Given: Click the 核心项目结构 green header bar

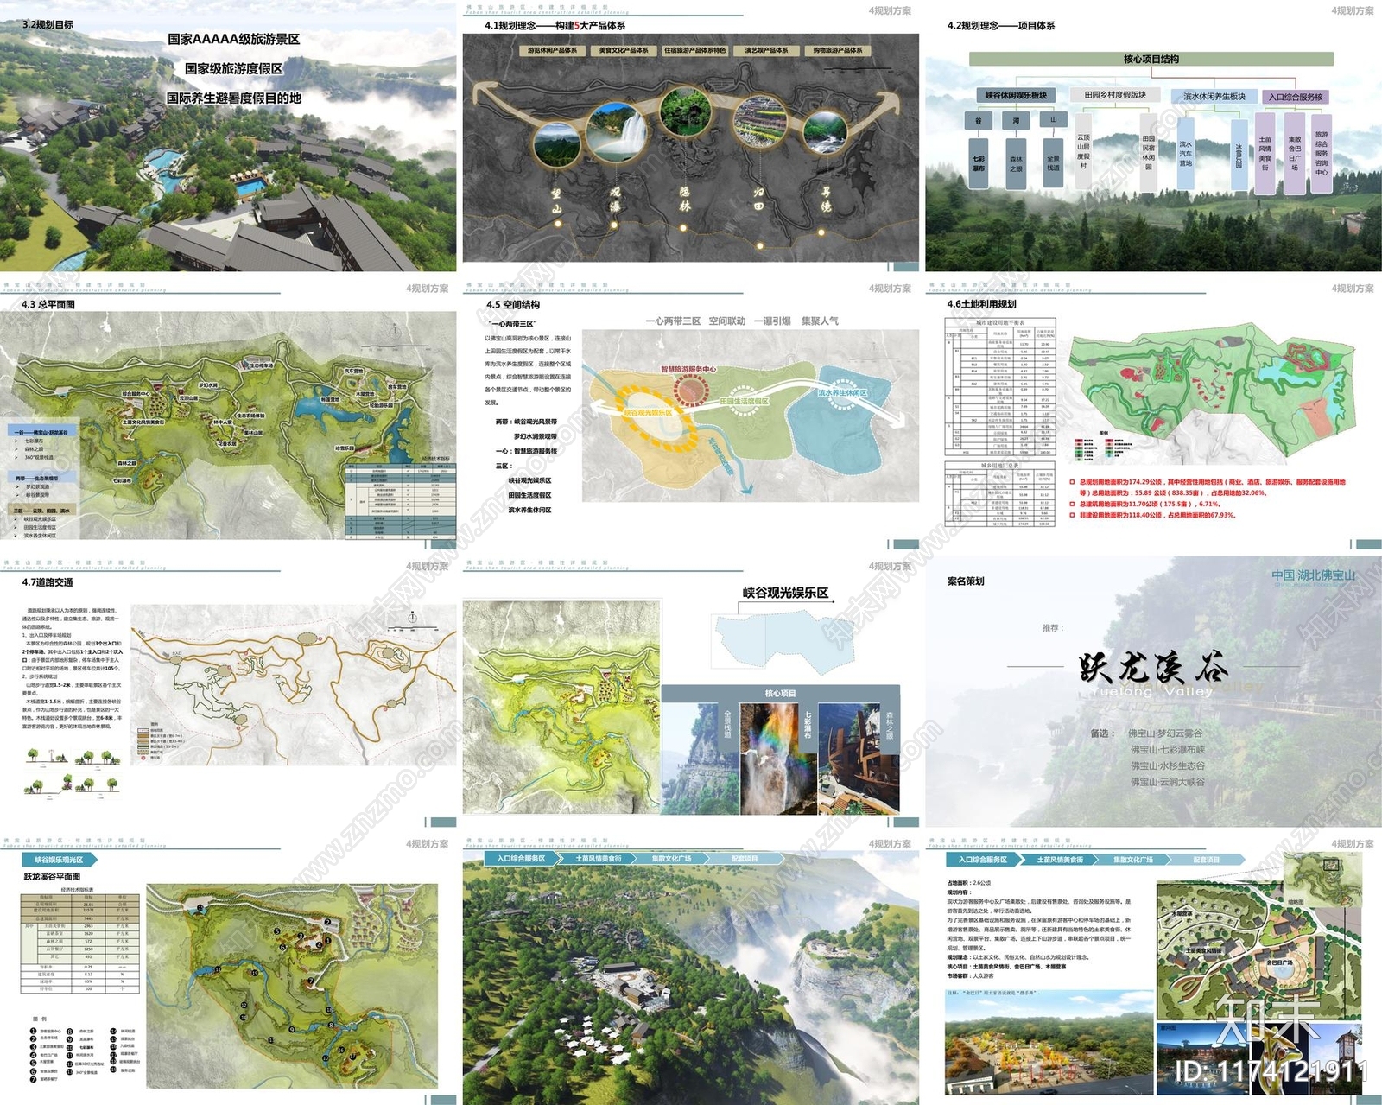Looking at the screenshot, I should coord(1151,59).
